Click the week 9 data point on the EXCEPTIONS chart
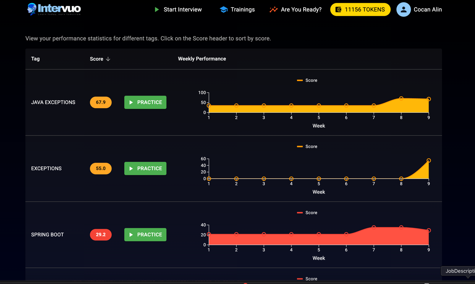 click(x=428, y=160)
